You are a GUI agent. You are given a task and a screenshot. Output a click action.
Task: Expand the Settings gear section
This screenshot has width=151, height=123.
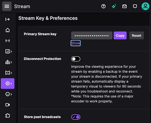click(8, 83)
